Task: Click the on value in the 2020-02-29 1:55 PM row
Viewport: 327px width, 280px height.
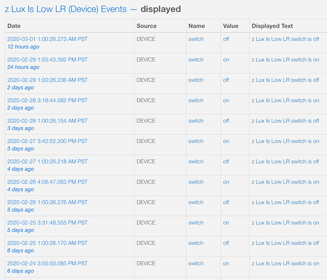Action: tap(226, 60)
